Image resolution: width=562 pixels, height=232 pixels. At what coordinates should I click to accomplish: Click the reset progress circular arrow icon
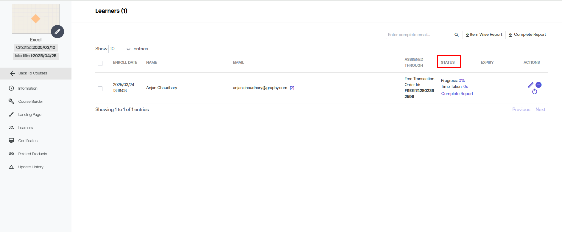(x=535, y=92)
